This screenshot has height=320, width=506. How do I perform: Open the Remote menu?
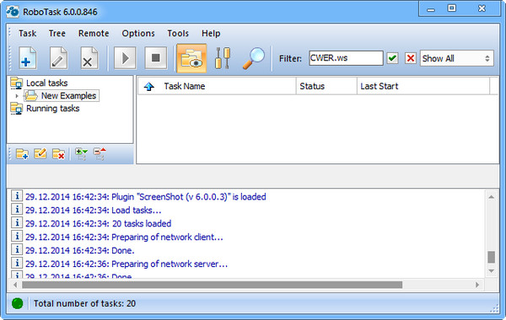(94, 33)
